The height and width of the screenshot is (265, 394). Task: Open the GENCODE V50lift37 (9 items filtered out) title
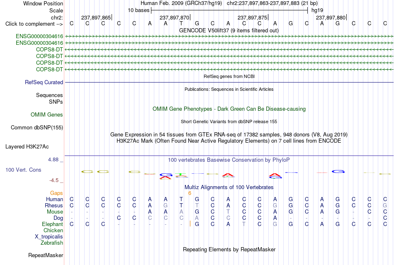[229, 31]
